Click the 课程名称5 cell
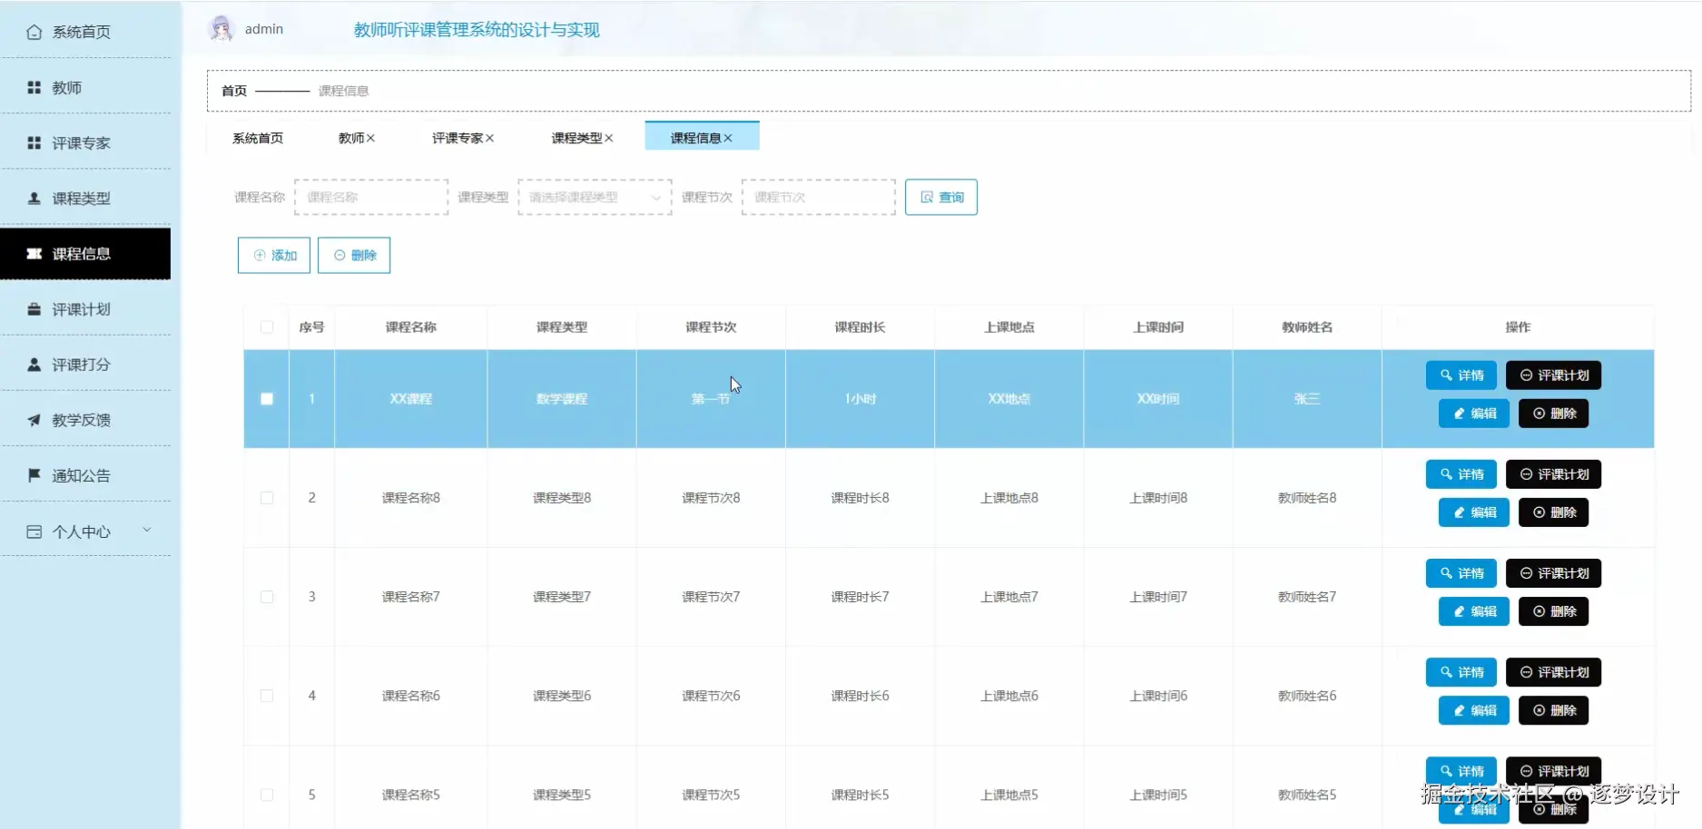Viewport: 1702px width, 829px height. click(411, 795)
